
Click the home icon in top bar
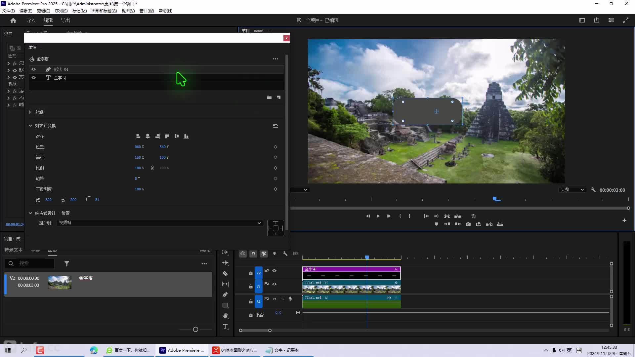click(13, 20)
